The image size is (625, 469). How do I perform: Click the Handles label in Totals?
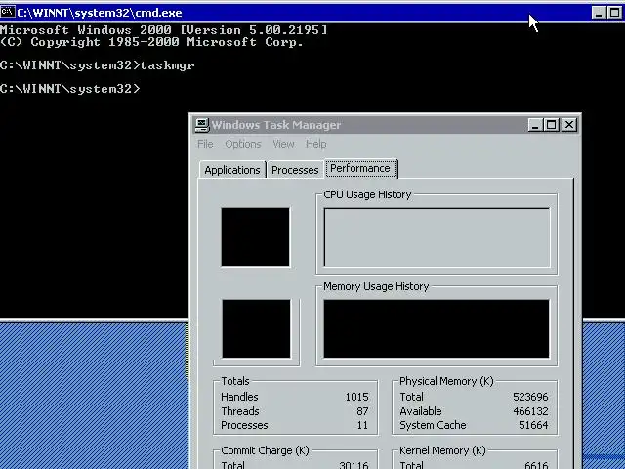239,397
